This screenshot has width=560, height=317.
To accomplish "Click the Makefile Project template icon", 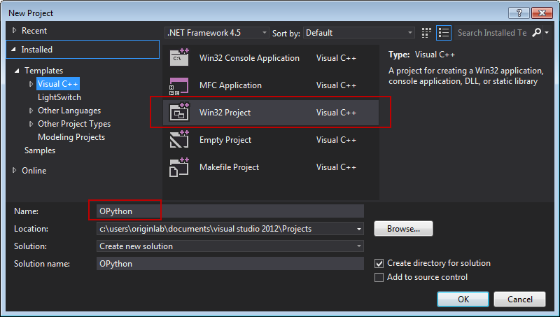I will tap(180, 167).
